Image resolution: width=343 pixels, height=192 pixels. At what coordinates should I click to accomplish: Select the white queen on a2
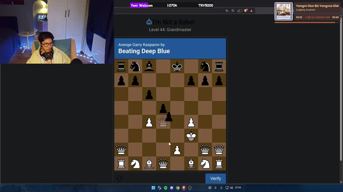[x=121, y=150]
